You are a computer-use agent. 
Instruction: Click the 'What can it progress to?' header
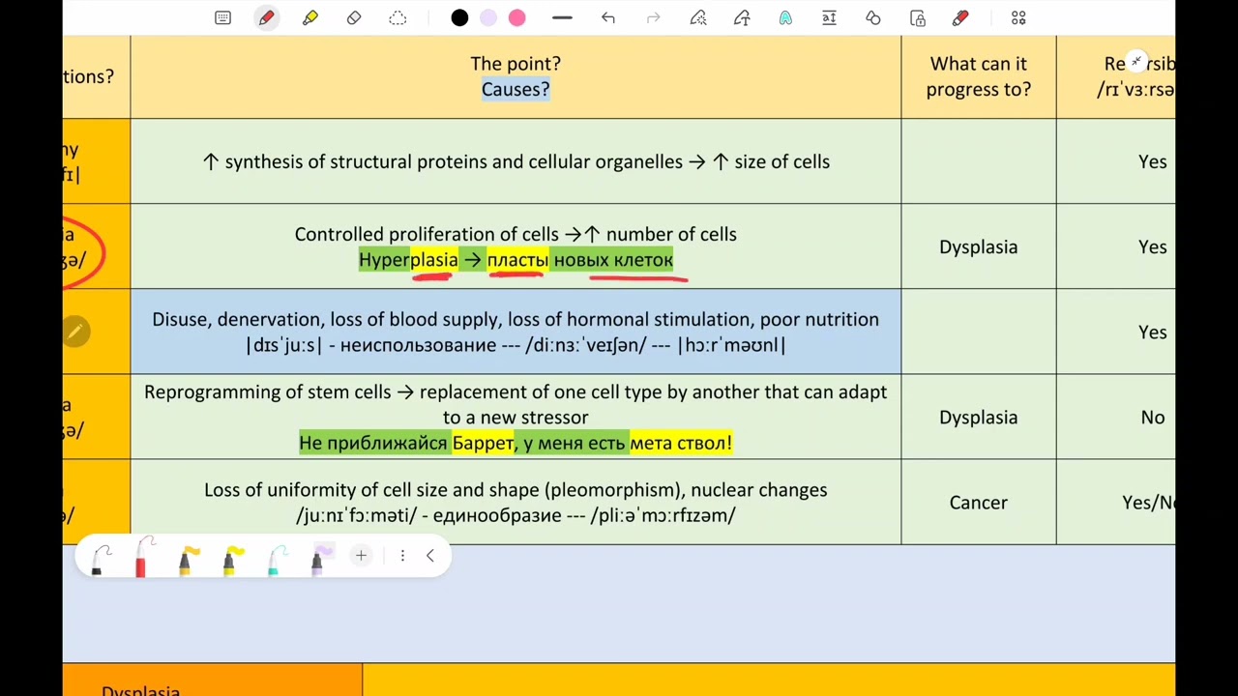click(x=979, y=76)
